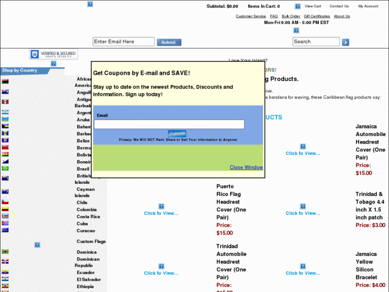Click the Dominican Republic flag icon
389x292 pixels.
click(5, 261)
